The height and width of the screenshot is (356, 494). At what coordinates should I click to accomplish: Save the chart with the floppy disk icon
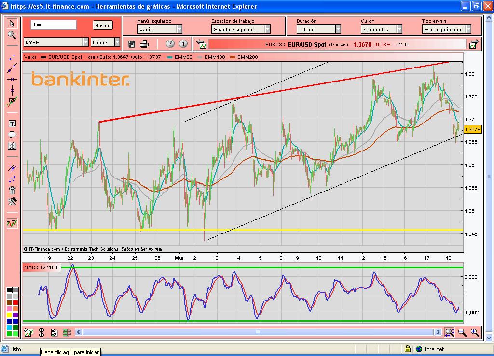pyautogui.click(x=131, y=44)
